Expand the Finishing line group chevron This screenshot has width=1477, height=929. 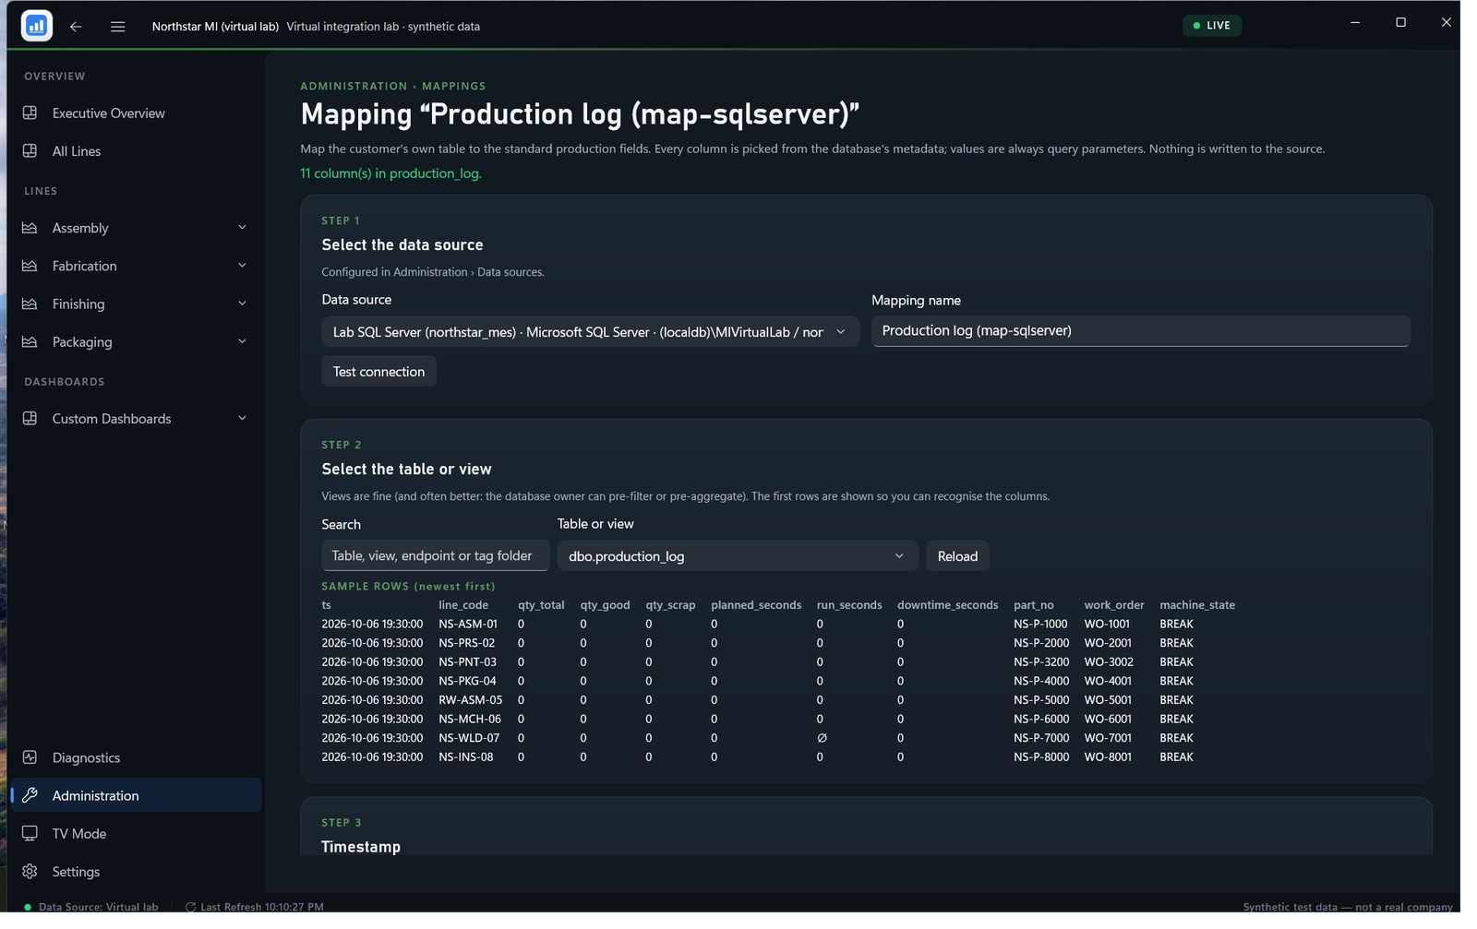coord(242,304)
